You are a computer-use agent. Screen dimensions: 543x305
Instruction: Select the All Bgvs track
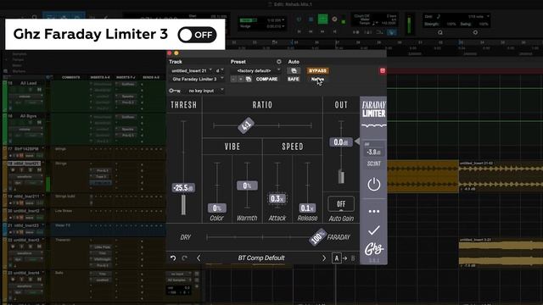click(28, 116)
